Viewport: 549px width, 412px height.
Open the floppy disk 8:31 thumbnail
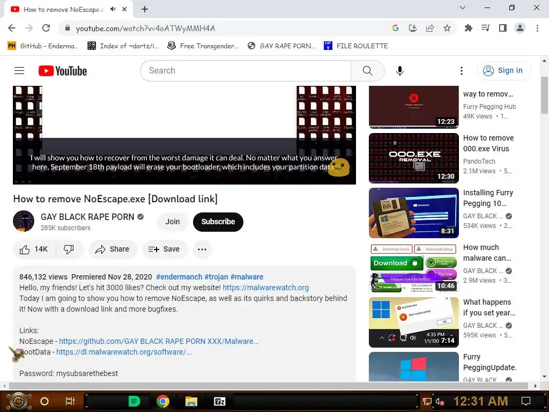click(x=413, y=212)
